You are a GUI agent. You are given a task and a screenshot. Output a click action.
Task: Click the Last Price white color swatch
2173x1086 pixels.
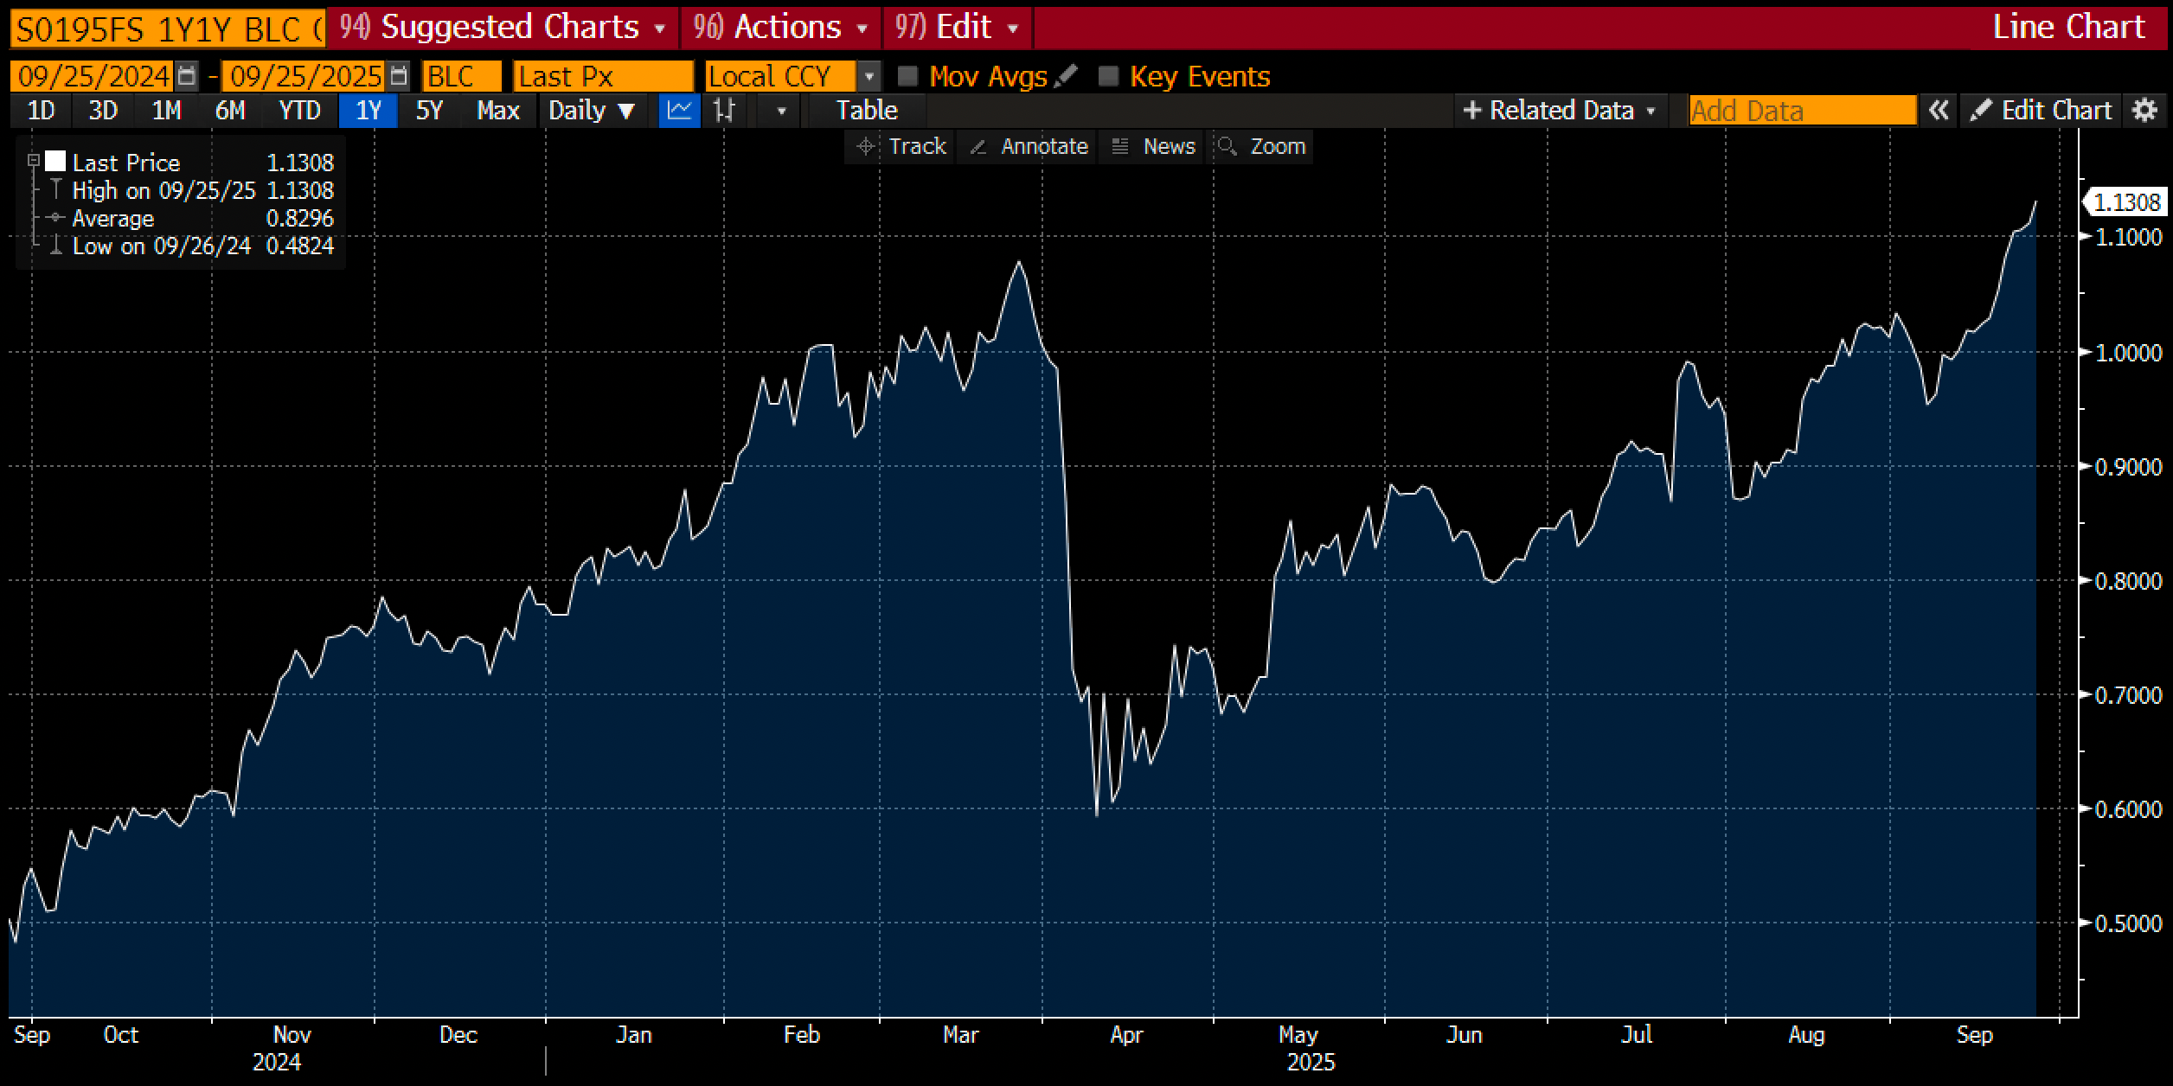(x=55, y=162)
